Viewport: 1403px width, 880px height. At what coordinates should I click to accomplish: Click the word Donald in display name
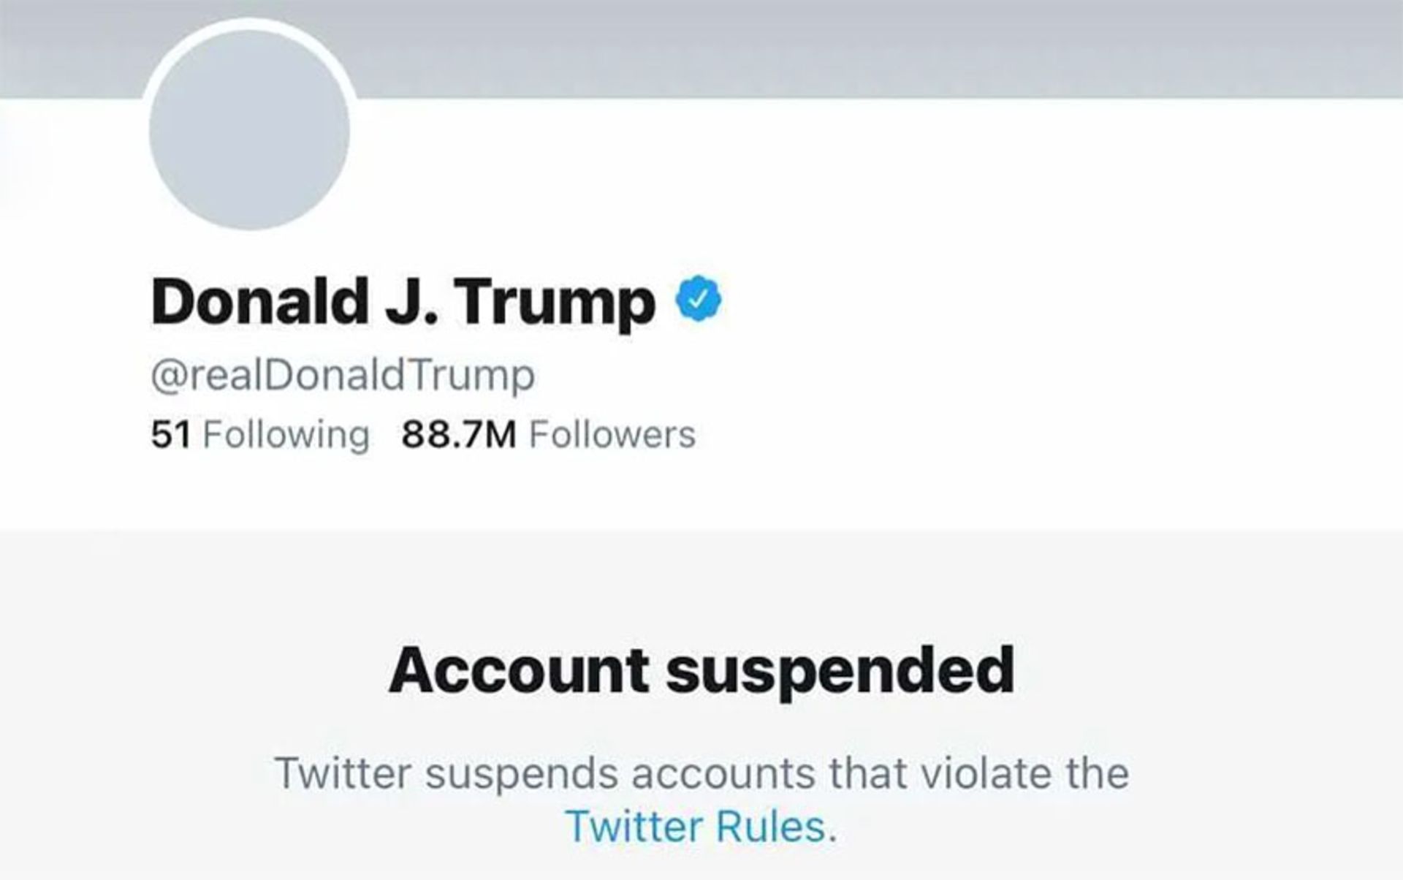click(x=259, y=303)
